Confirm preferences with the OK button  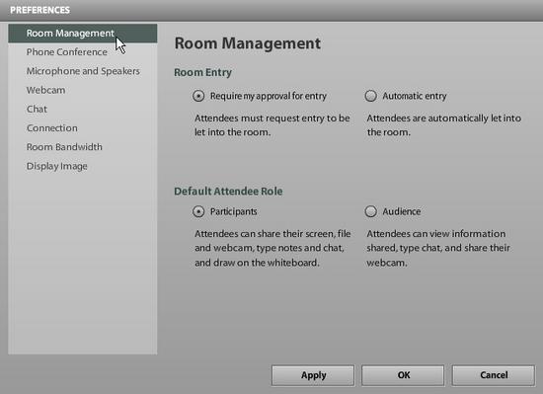[x=403, y=375]
